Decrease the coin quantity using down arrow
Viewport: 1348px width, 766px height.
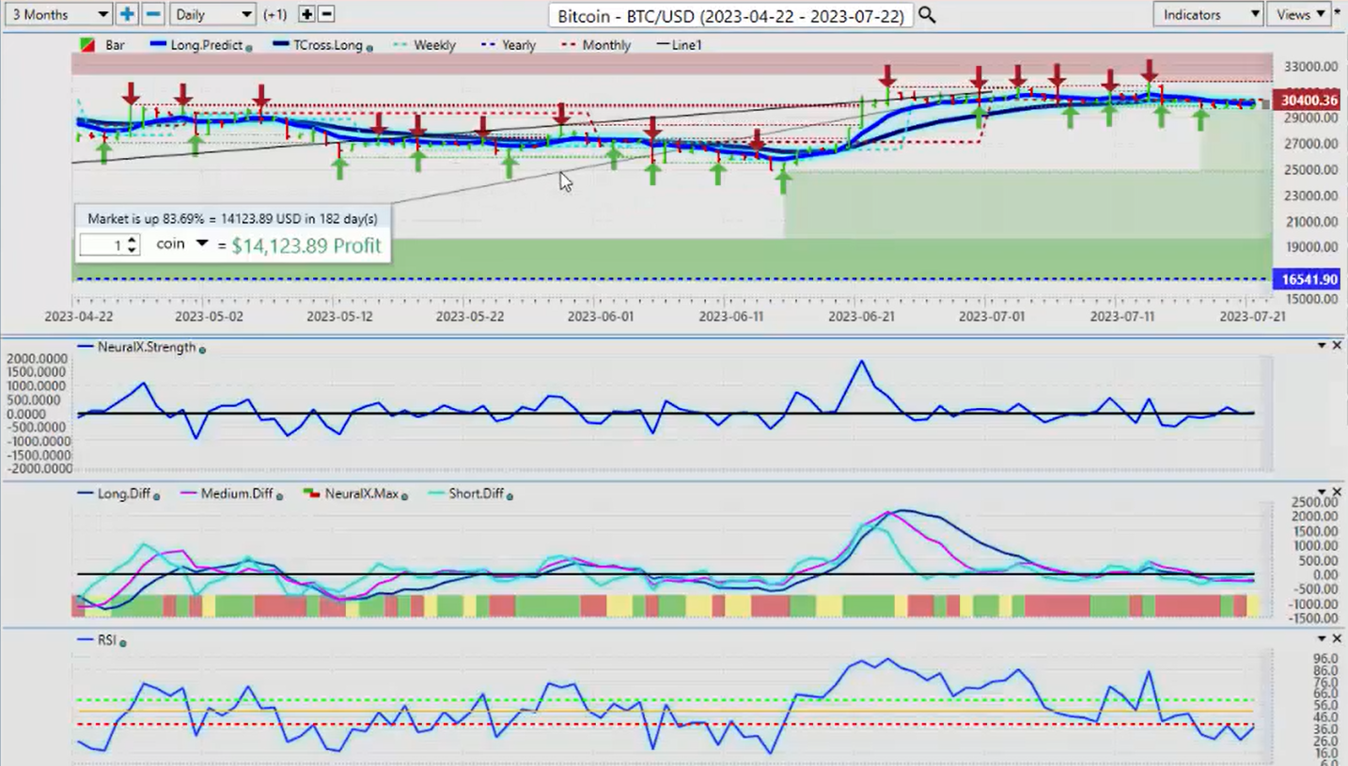(x=132, y=250)
